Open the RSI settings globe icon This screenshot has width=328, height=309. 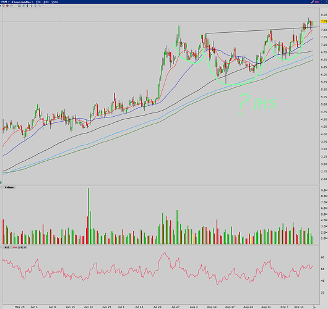25,247
